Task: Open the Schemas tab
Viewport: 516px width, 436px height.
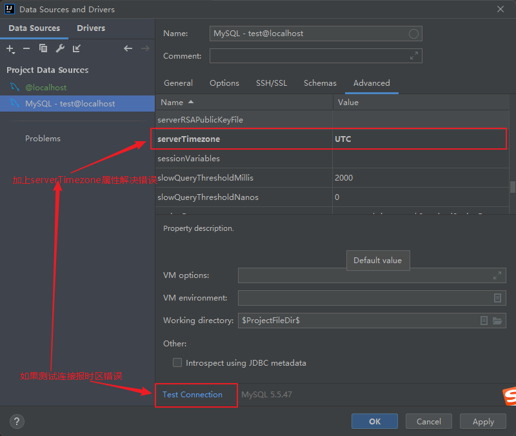Action: click(x=320, y=83)
